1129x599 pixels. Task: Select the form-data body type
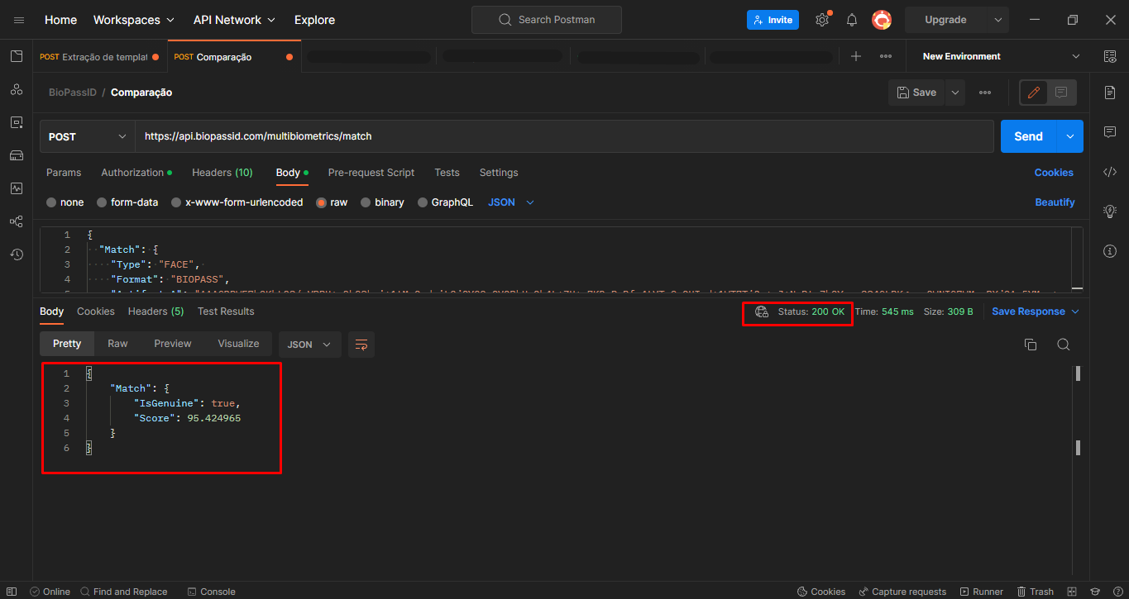click(102, 202)
